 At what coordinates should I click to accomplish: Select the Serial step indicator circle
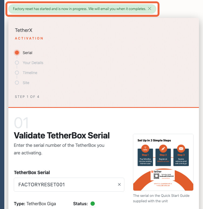click(x=17, y=53)
